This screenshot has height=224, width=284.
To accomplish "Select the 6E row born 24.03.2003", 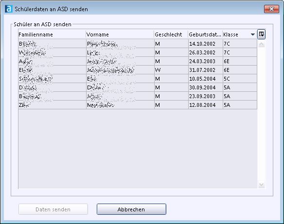I will tap(138, 61).
